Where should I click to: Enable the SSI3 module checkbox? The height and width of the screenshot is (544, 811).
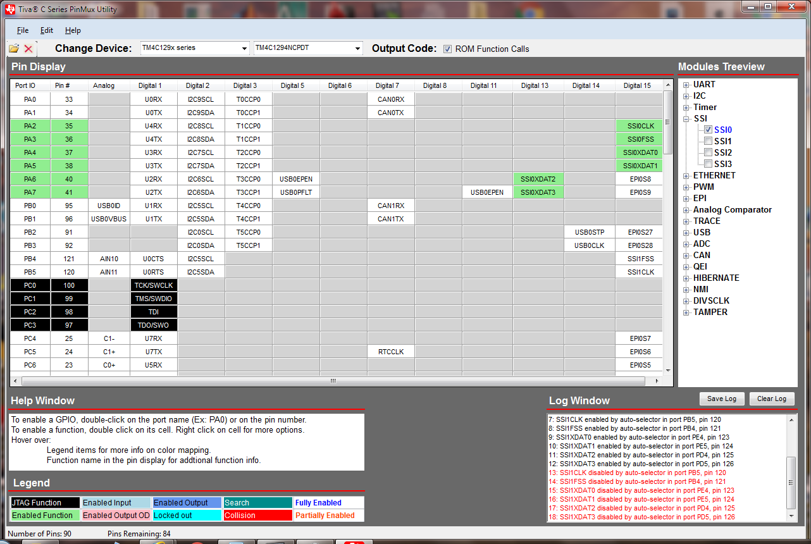(709, 164)
